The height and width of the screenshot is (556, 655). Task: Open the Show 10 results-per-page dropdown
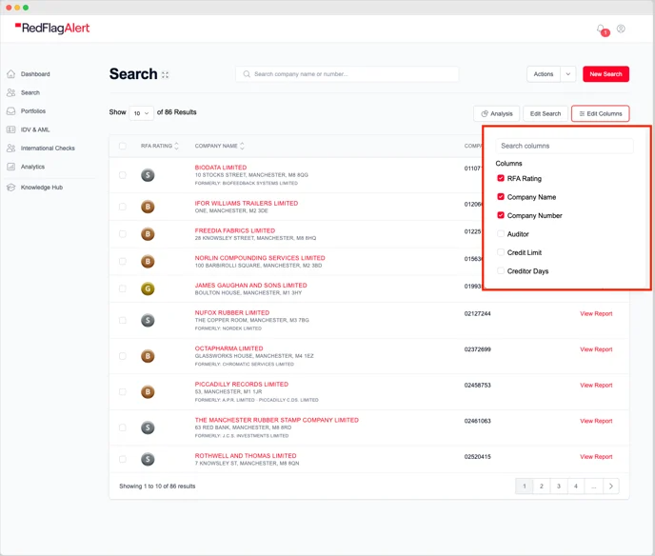(141, 113)
